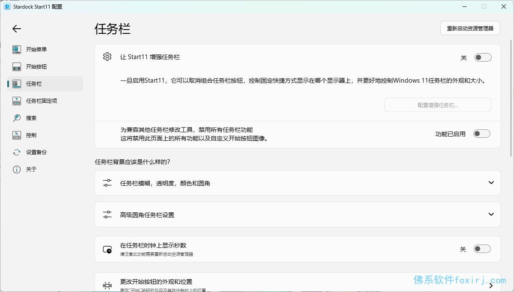Click slider icon beside 任务栏模糊，透明度
514x292 pixels.
click(107, 183)
